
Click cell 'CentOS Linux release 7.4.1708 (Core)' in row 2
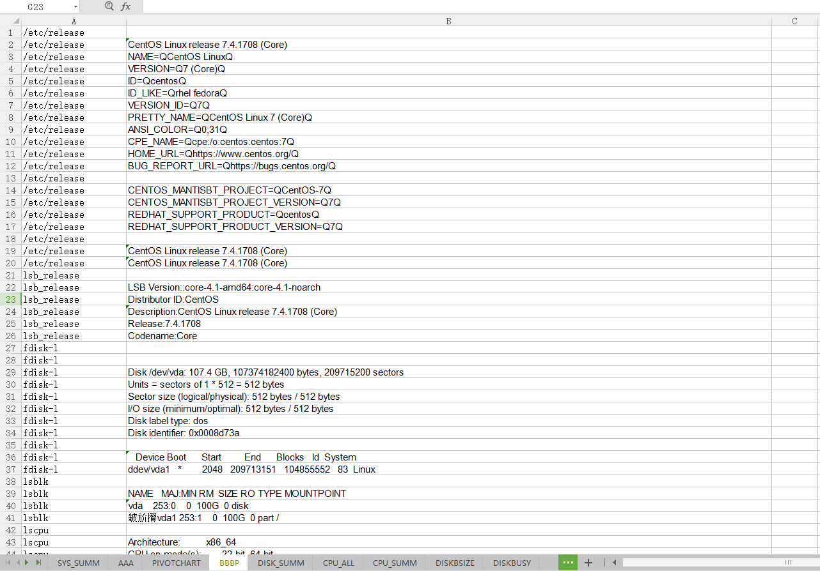(449, 45)
